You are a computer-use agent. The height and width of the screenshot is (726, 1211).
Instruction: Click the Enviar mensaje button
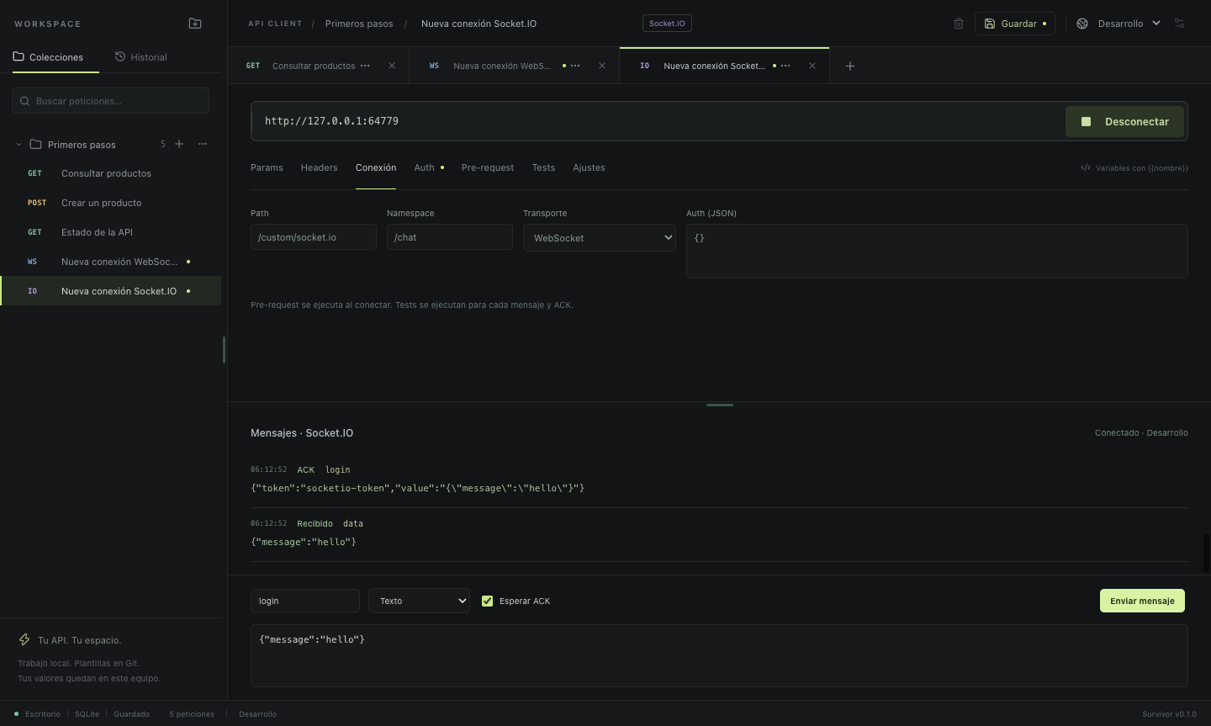pos(1142,601)
